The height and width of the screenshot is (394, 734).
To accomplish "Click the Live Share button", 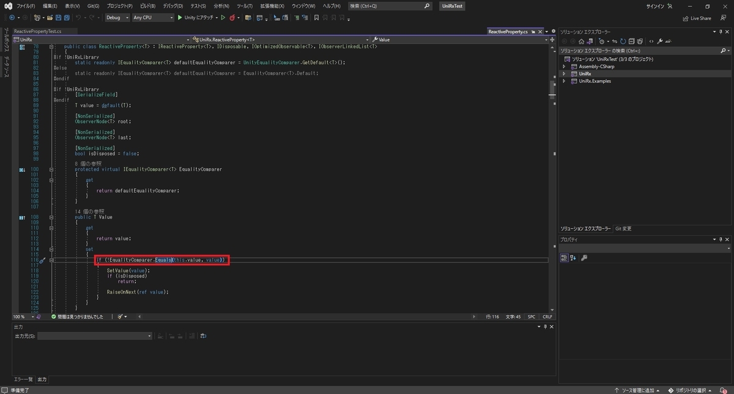I will point(697,18).
